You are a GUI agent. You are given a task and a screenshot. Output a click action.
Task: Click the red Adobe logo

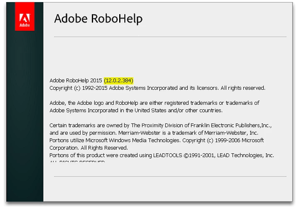click(25, 16)
